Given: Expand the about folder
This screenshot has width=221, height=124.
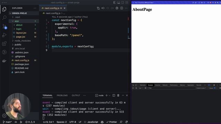Looking at the screenshot, I should click(x=24, y=25).
